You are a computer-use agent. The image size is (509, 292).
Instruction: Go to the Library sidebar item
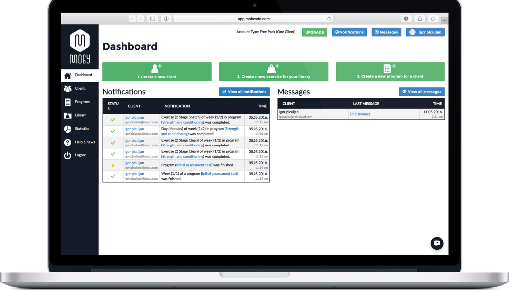80,115
